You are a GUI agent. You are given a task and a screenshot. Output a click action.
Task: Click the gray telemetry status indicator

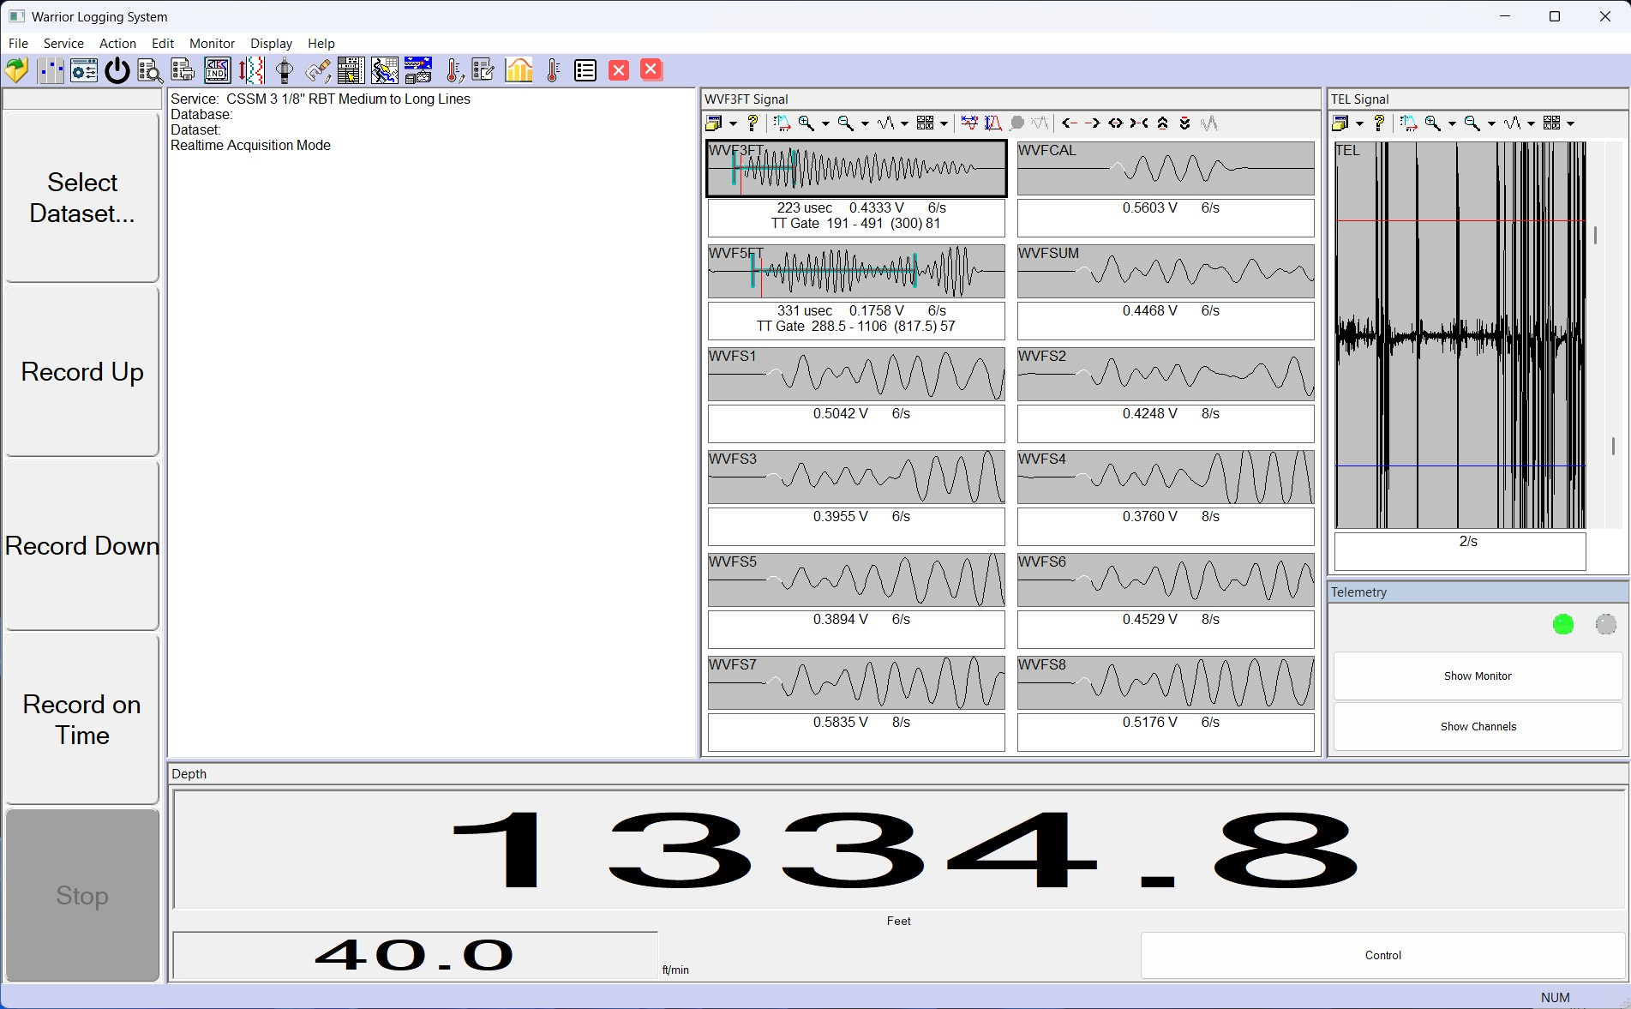tap(1605, 625)
